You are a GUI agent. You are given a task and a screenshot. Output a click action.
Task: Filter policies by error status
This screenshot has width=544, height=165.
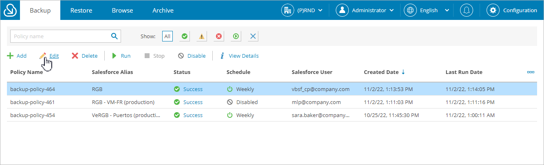click(219, 36)
